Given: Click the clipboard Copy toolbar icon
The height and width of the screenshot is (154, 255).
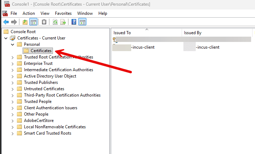Looking at the screenshot, I should point(44,22).
